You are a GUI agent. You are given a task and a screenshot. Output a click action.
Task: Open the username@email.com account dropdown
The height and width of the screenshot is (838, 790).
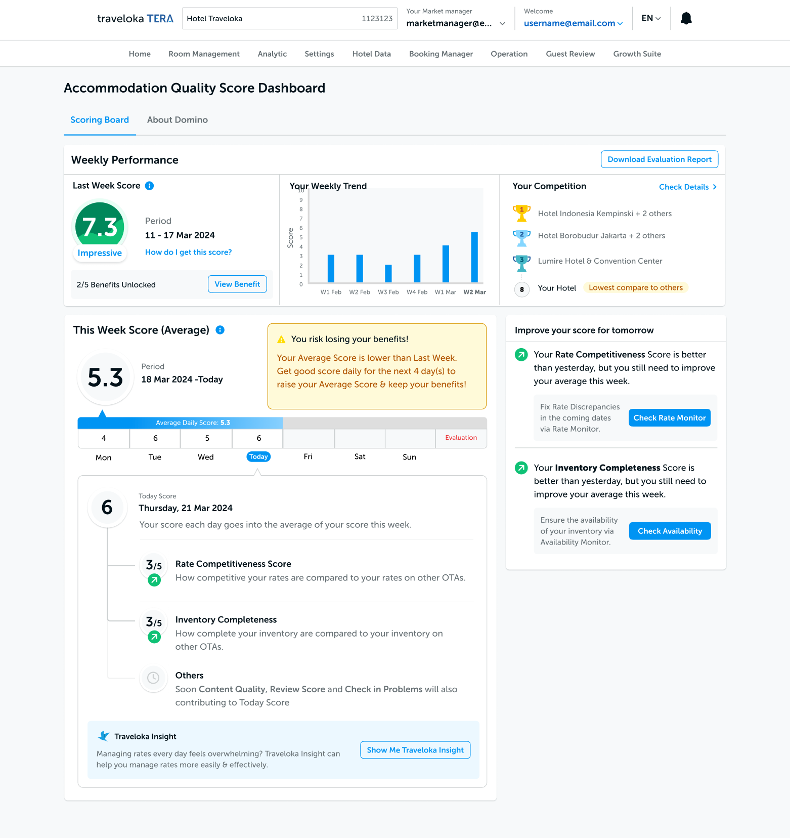pyautogui.click(x=573, y=23)
